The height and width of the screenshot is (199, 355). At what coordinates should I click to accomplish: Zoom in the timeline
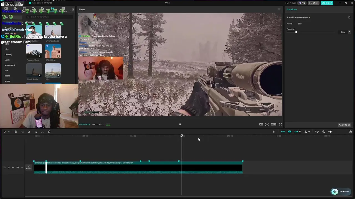click(x=350, y=132)
